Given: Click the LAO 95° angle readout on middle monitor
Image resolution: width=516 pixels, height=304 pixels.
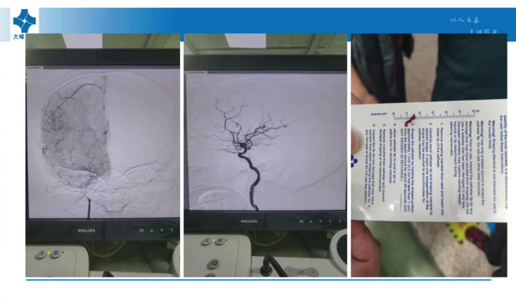Looking at the screenshot, I should coord(198,81).
